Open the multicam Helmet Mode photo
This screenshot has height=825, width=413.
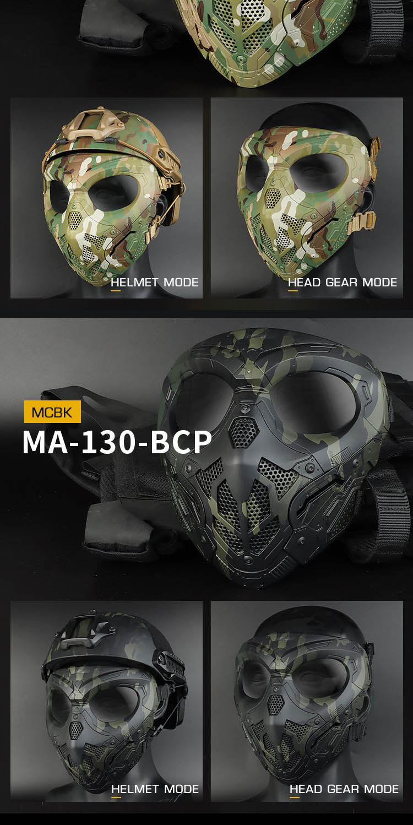tap(106, 198)
